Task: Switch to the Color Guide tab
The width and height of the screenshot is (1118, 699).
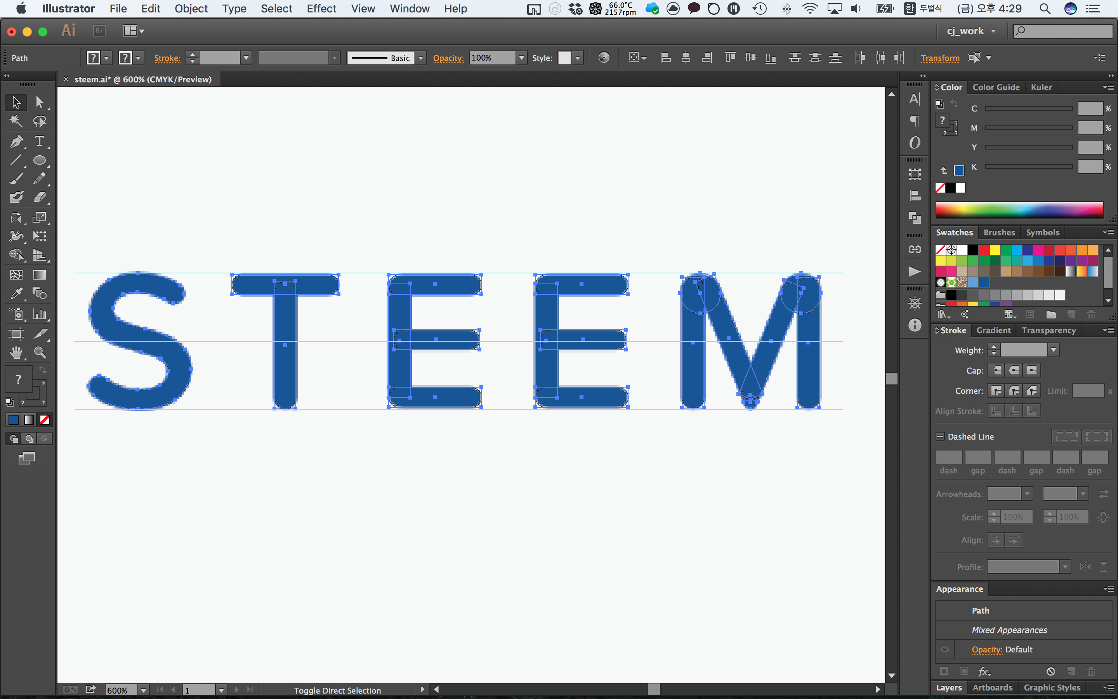Action: tap(996, 87)
